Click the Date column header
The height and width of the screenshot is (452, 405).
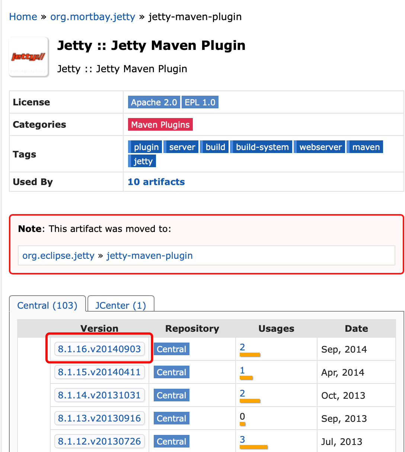pos(356,329)
